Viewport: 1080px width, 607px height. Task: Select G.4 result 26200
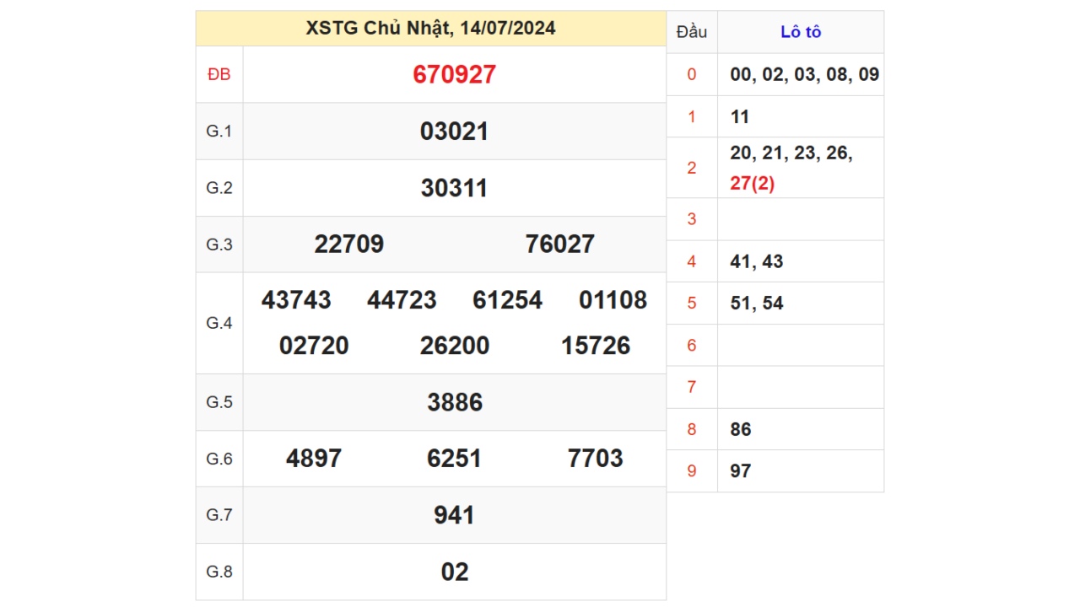[455, 346]
